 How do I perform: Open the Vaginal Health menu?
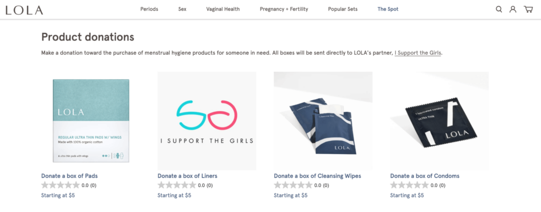(x=222, y=9)
